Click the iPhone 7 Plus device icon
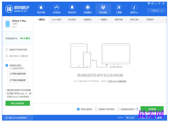Image resolution: width=169 pixels, height=123 pixels. coord(8,24)
